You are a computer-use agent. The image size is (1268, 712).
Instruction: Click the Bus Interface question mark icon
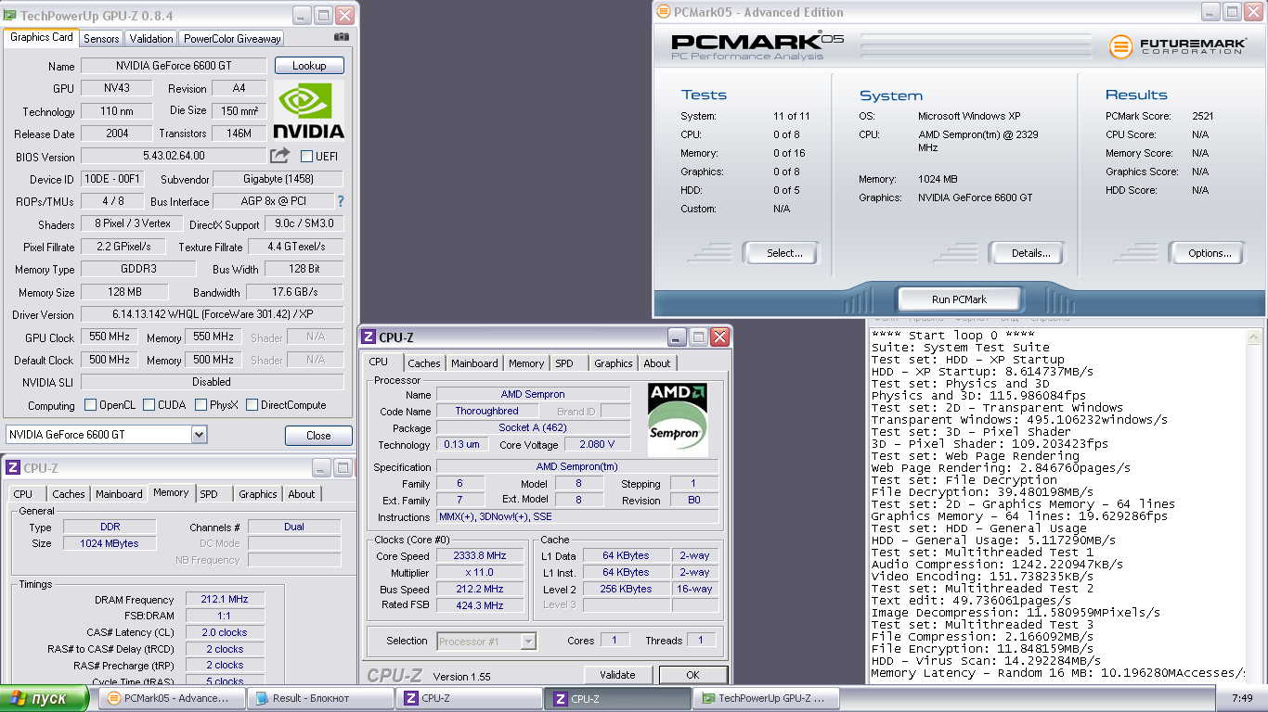(341, 201)
